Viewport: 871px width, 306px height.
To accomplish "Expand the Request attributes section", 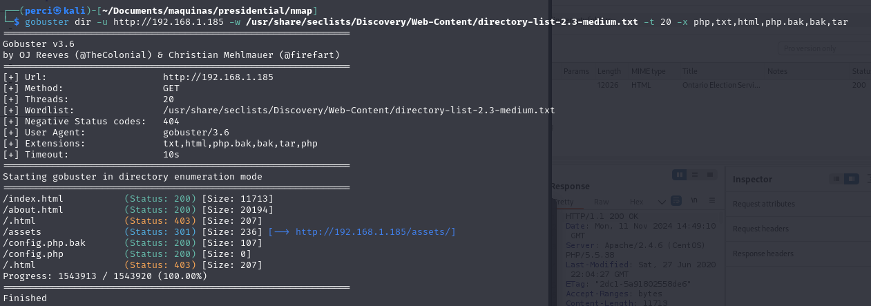I will click(763, 204).
